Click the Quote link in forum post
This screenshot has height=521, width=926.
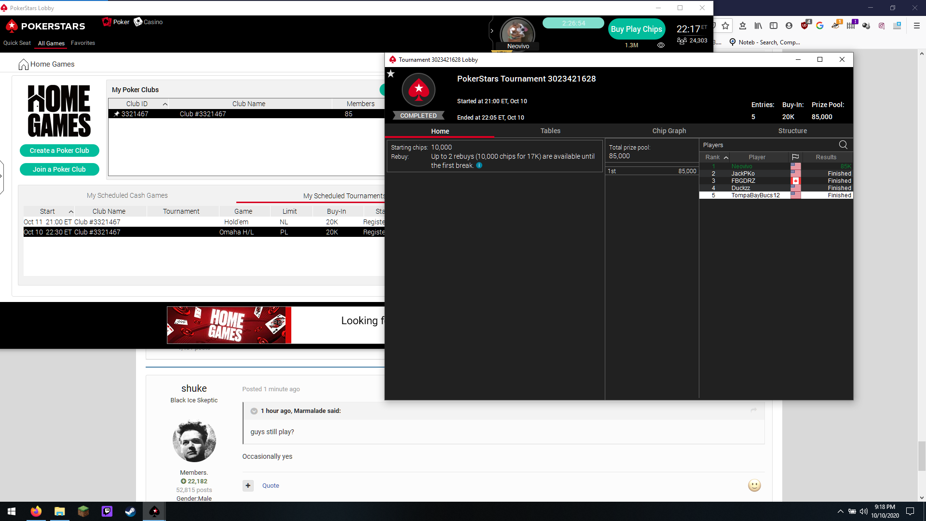(x=271, y=486)
